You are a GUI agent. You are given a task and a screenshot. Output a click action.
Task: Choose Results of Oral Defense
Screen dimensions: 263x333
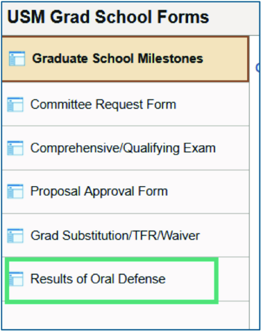(98, 279)
